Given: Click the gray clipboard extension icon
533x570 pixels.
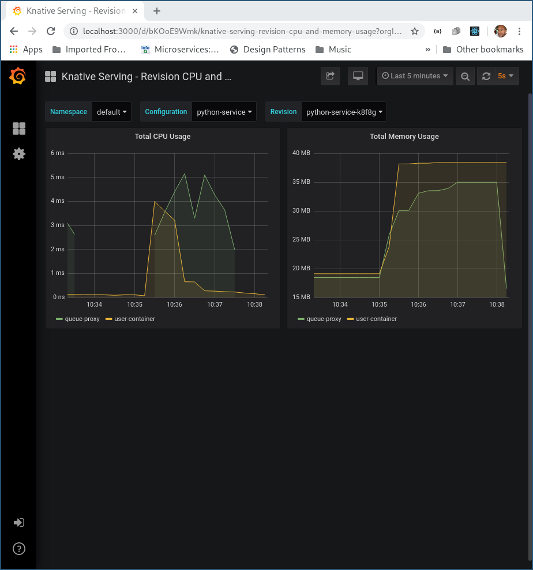Looking at the screenshot, I should click(x=456, y=31).
